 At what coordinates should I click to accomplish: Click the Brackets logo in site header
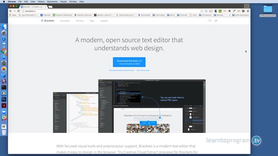click(47, 21)
